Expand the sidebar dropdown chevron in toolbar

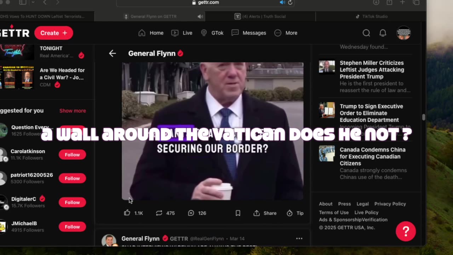pos(33,2)
